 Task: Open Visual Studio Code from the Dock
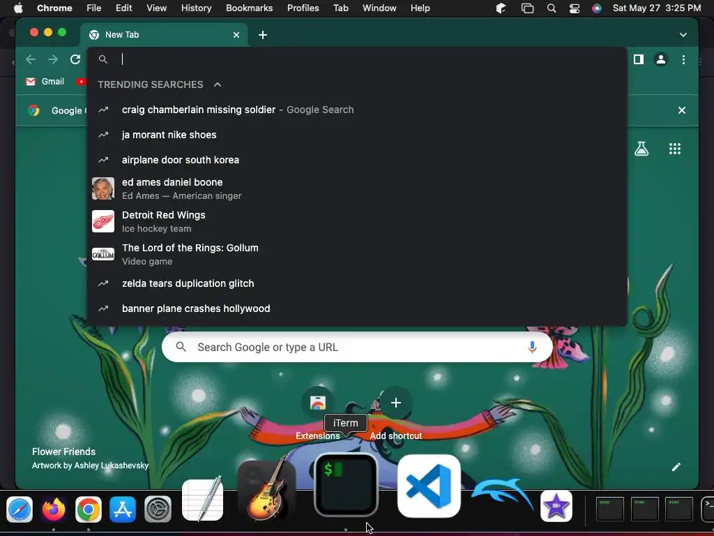click(x=429, y=486)
